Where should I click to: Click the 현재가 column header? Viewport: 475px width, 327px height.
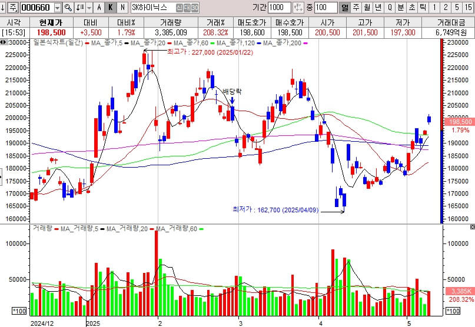click(x=51, y=22)
